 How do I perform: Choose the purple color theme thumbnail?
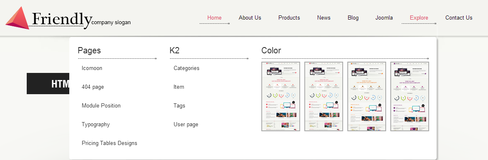point(410,96)
